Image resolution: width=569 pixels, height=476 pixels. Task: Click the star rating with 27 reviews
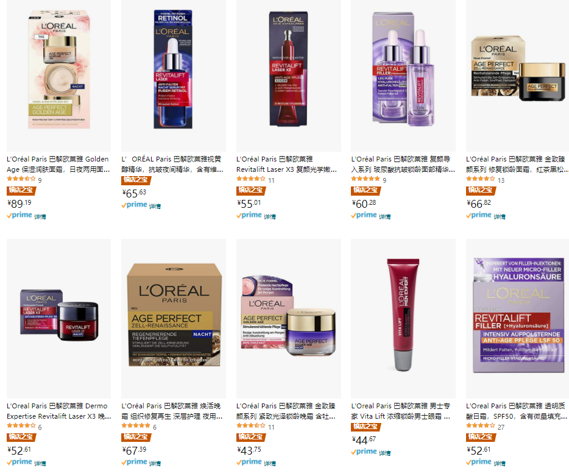[x=481, y=425]
